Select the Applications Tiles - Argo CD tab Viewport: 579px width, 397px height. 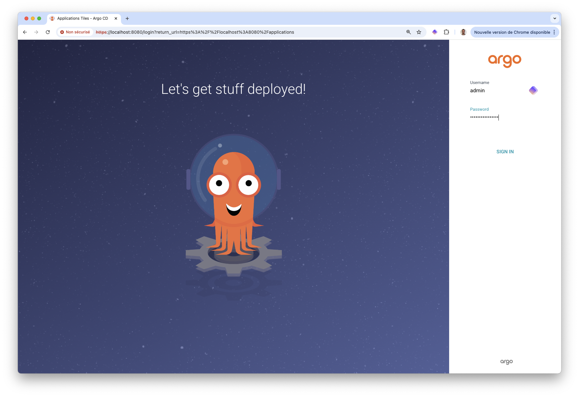click(82, 18)
